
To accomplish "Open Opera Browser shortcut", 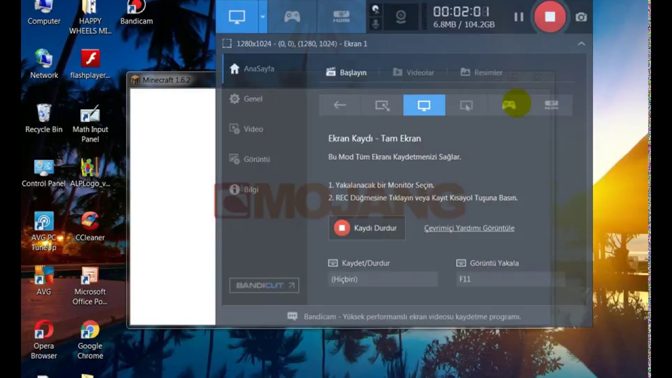I will [44, 340].
